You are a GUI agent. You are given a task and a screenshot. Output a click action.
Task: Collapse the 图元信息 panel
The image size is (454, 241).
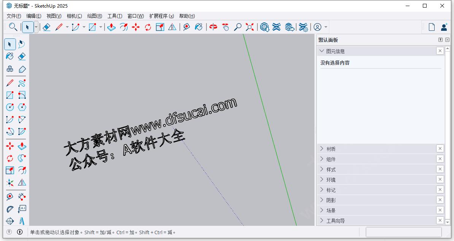tap(321, 51)
